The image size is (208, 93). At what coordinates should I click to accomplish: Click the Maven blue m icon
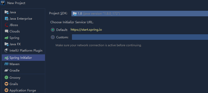[x=6, y=64]
